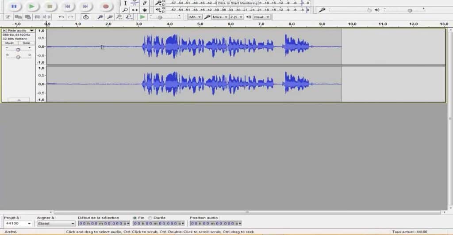
Task: Open the audio host dropdown
Action: [195, 17]
